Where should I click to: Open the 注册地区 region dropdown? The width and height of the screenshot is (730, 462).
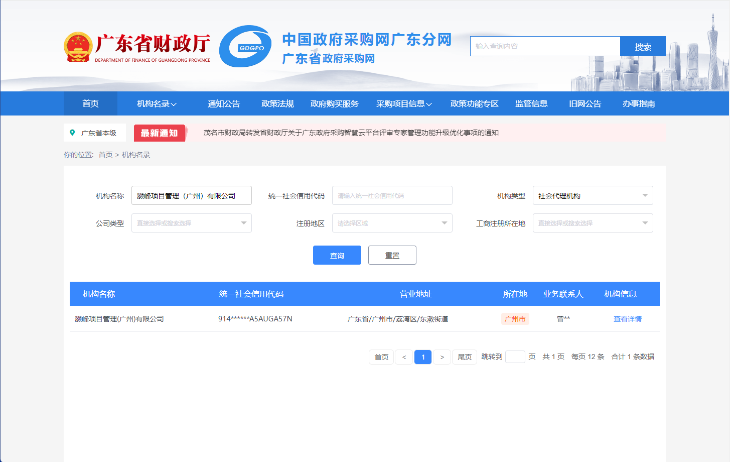coord(392,223)
